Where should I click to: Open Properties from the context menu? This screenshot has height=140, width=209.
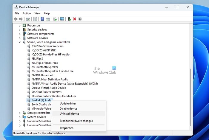pyautogui.click(x=66, y=128)
